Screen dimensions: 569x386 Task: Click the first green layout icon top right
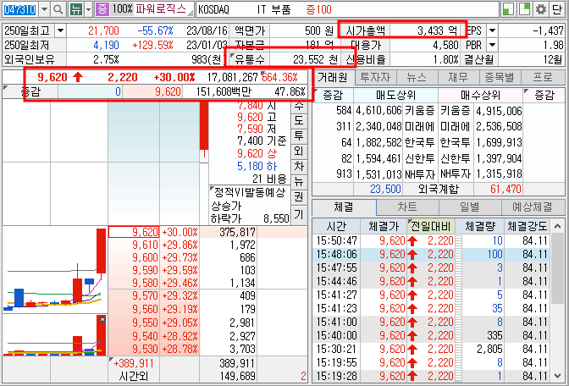508,9
